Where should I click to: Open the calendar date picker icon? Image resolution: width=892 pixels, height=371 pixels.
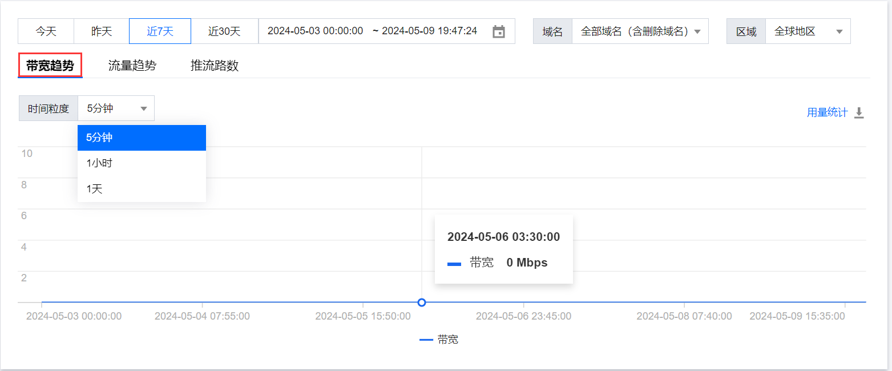[x=499, y=31]
